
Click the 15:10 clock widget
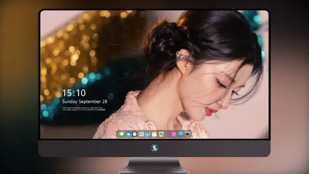pos(74,93)
